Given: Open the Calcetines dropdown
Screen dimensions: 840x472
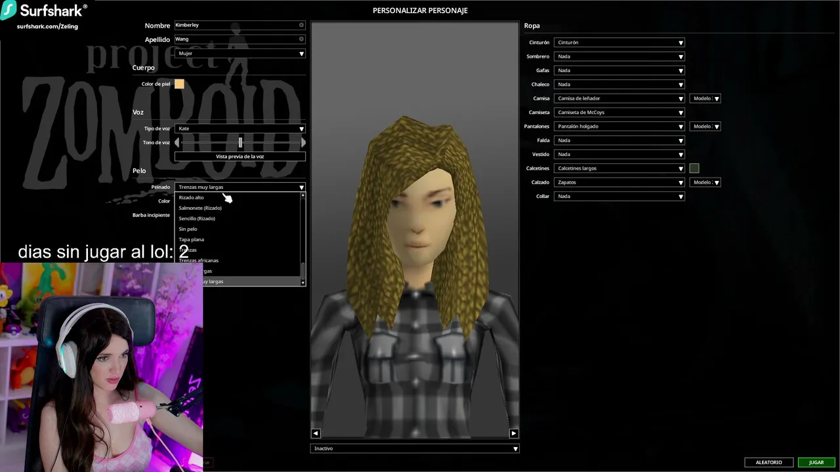Looking at the screenshot, I should [x=619, y=168].
